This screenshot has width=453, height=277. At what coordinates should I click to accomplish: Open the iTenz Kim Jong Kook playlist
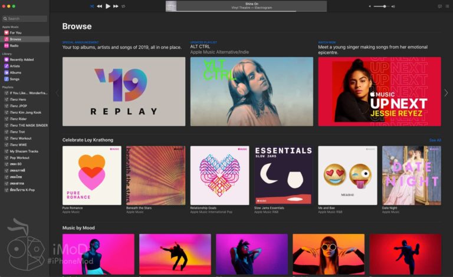tap(25, 112)
